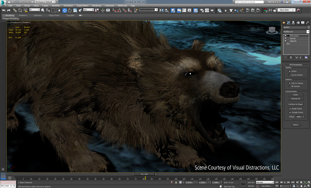
Task: Activate the Select and Rotate tool
Action: (70, 10)
